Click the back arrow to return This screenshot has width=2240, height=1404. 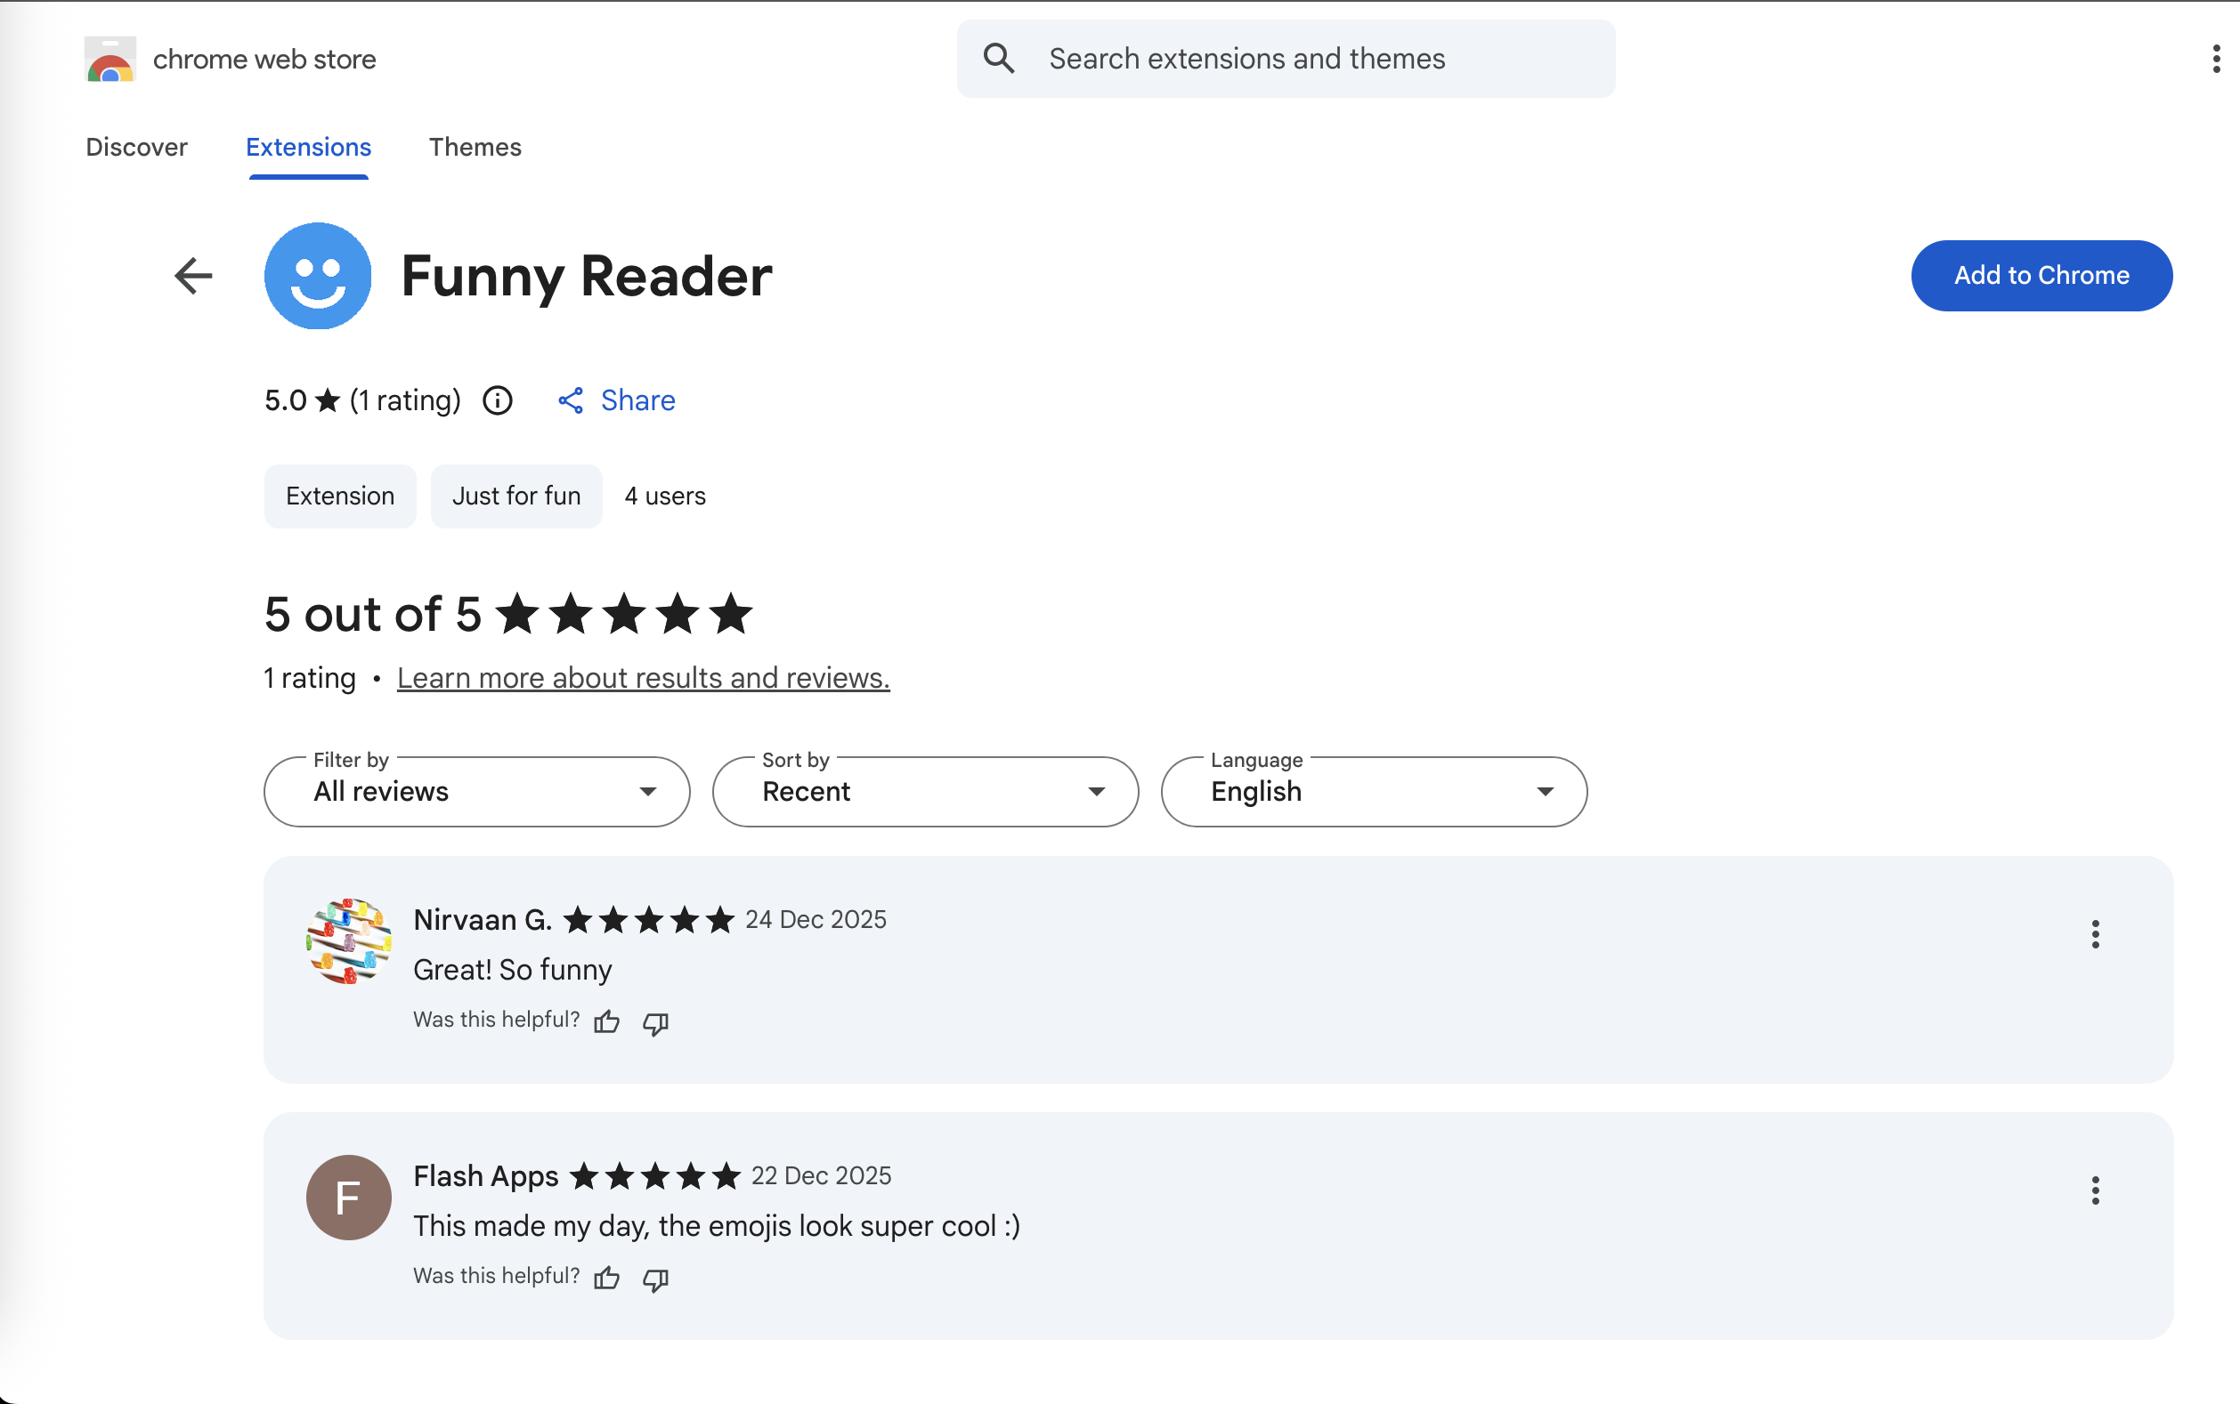coord(193,275)
